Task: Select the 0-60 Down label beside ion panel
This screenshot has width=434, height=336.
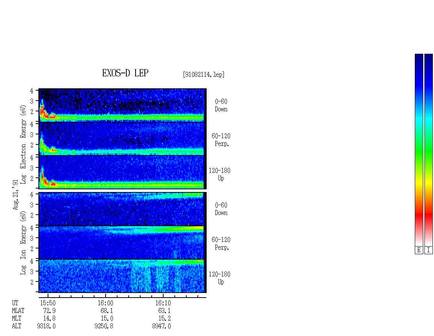Action: [x=221, y=209]
